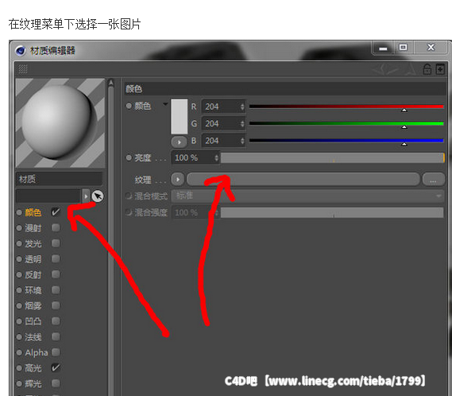Click the light gray color swatch

tap(180, 117)
